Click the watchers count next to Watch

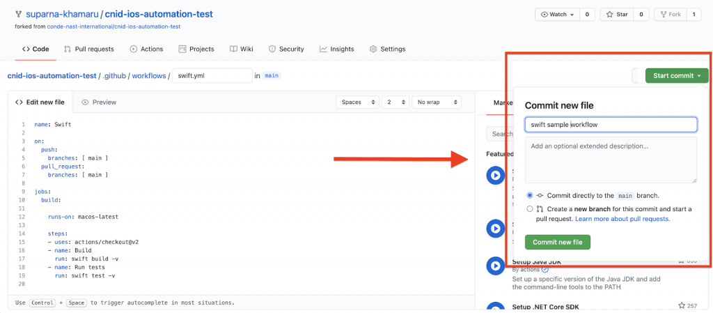[586, 15]
